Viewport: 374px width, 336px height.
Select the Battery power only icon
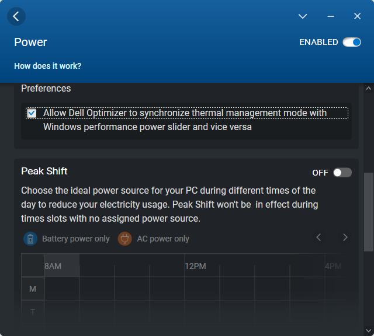[x=30, y=239]
